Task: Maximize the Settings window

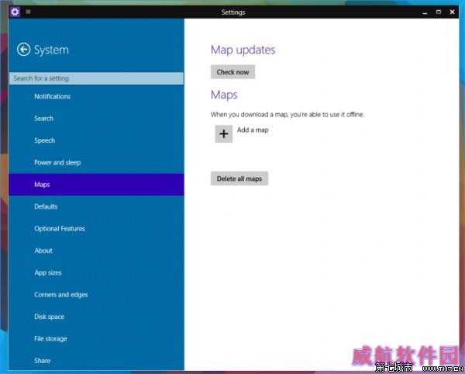Action: pos(439,12)
